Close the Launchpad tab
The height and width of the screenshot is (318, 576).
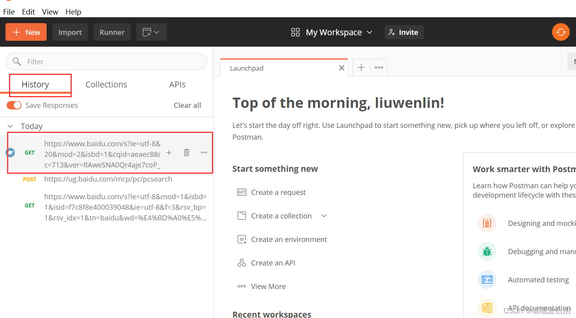coord(341,68)
